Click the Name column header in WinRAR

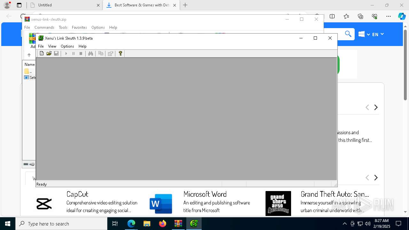pyautogui.click(x=29, y=65)
